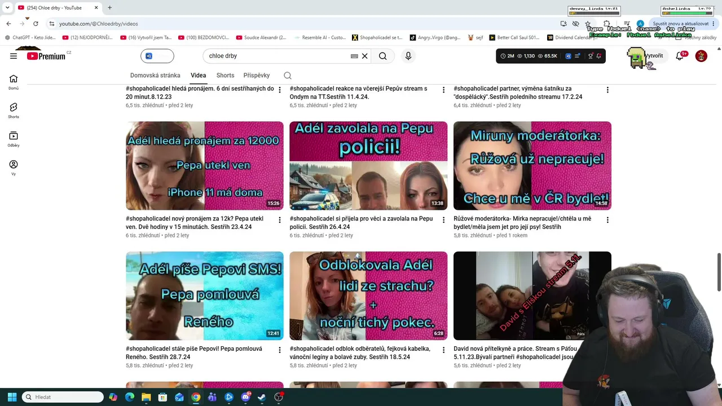Open the 'Dividend Calendar' bookmark
The width and height of the screenshot is (722, 406).
[x=571, y=38]
